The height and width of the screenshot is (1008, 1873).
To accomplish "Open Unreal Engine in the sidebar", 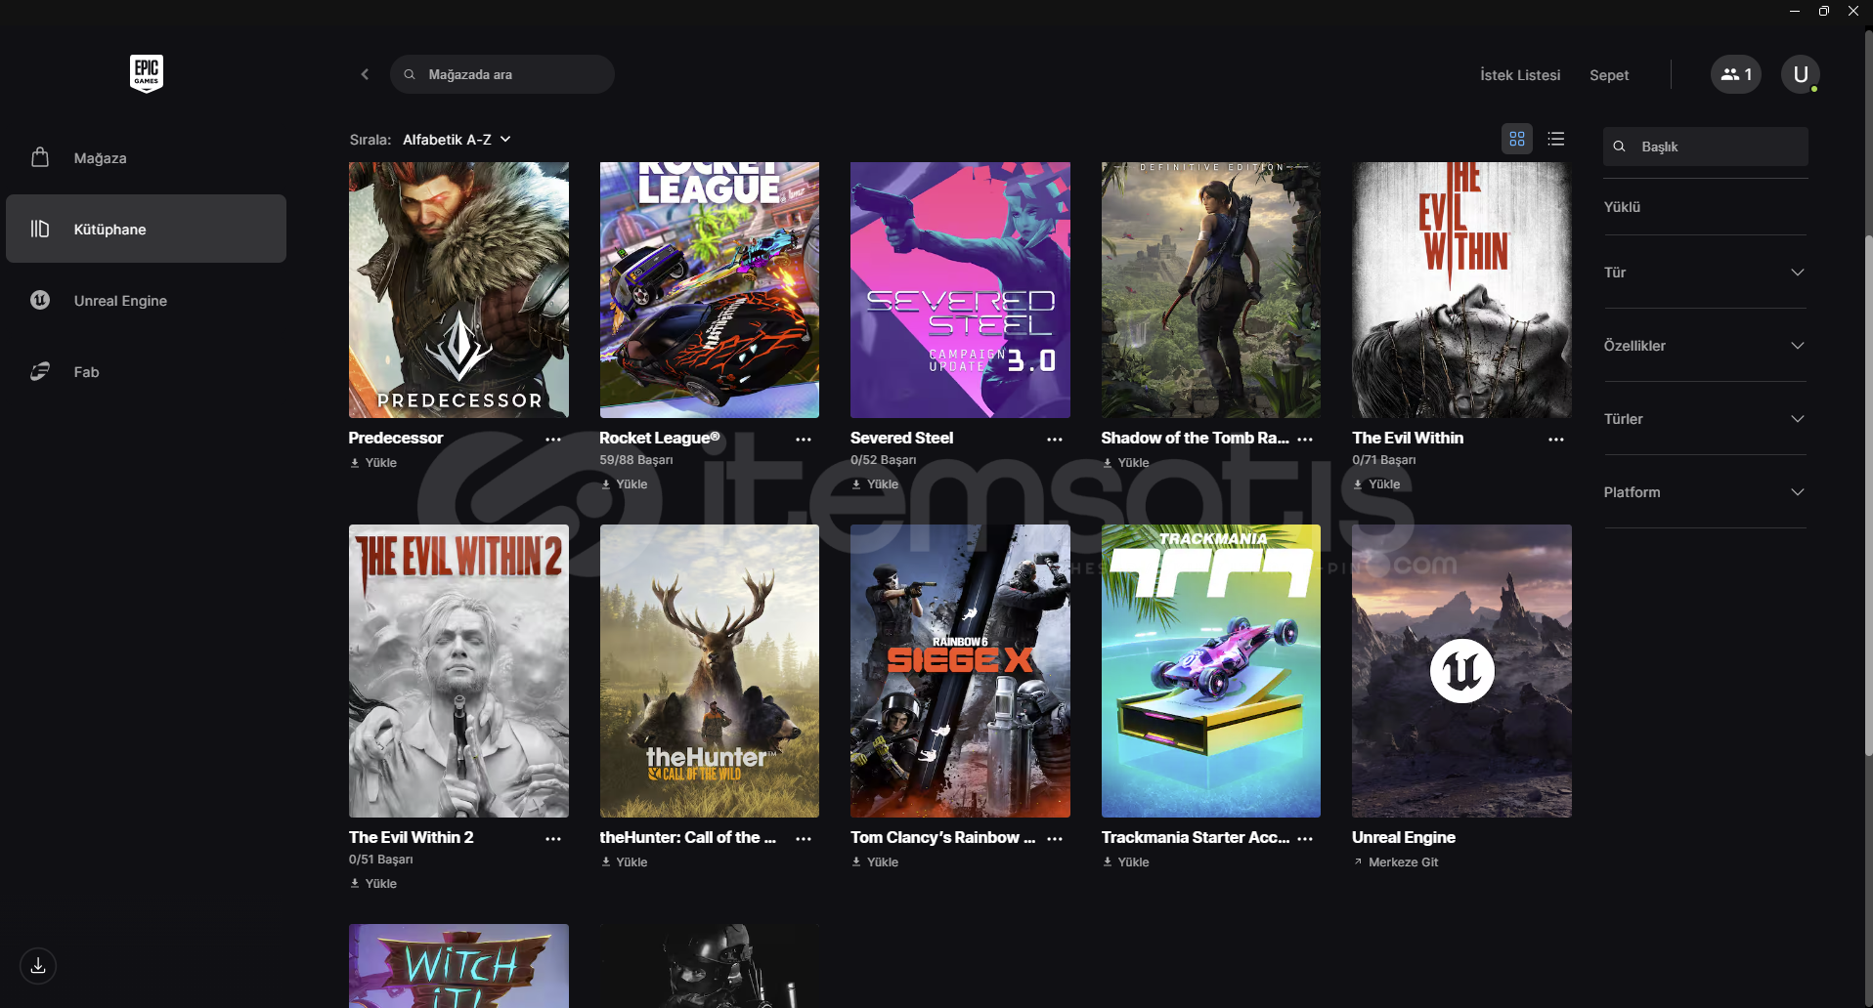I will (147, 301).
